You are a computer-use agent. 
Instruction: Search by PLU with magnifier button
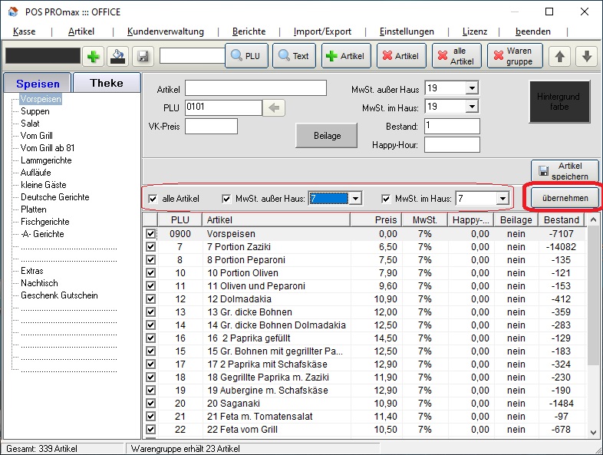click(x=245, y=56)
